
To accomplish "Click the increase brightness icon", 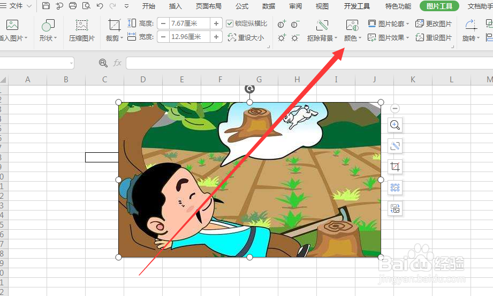I will tap(282, 37).
